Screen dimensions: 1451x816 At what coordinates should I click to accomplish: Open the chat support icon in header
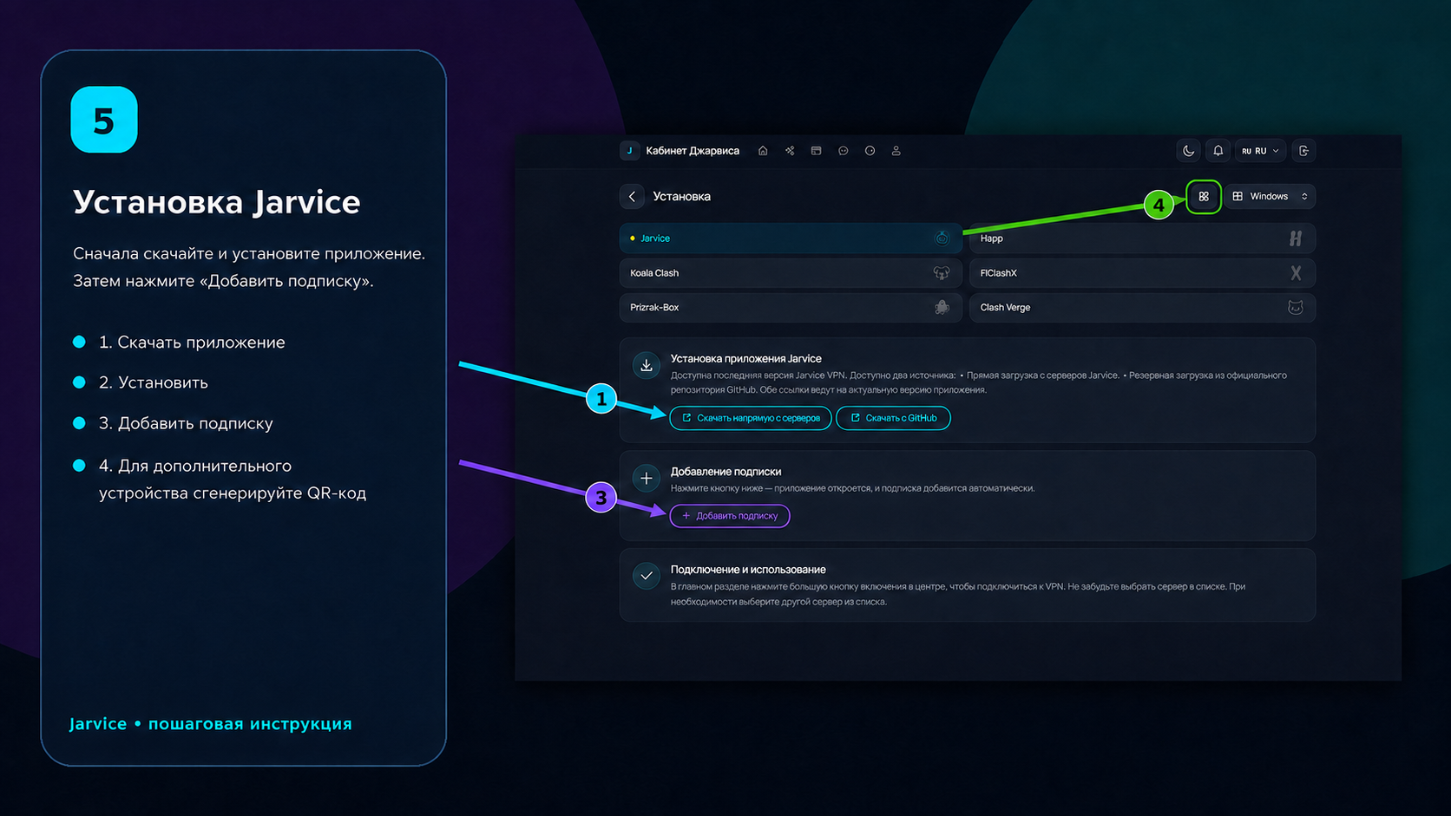(x=843, y=151)
